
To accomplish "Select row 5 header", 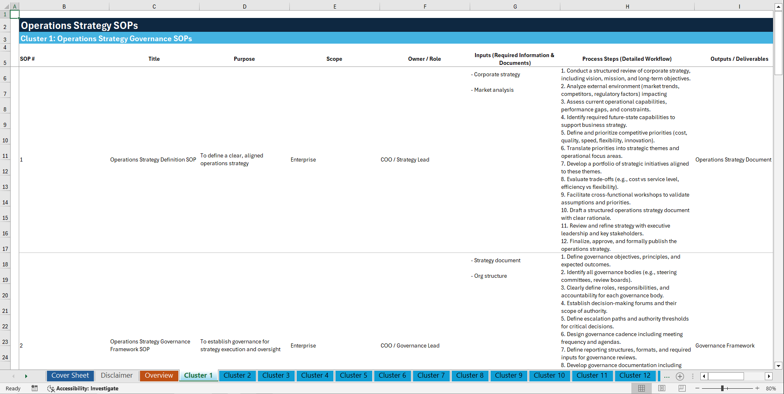I will pos(5,59).
